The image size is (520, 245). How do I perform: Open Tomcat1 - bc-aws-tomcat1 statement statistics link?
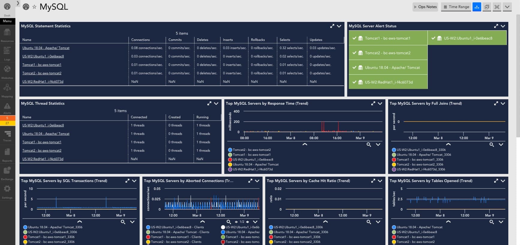click(42, 65)
